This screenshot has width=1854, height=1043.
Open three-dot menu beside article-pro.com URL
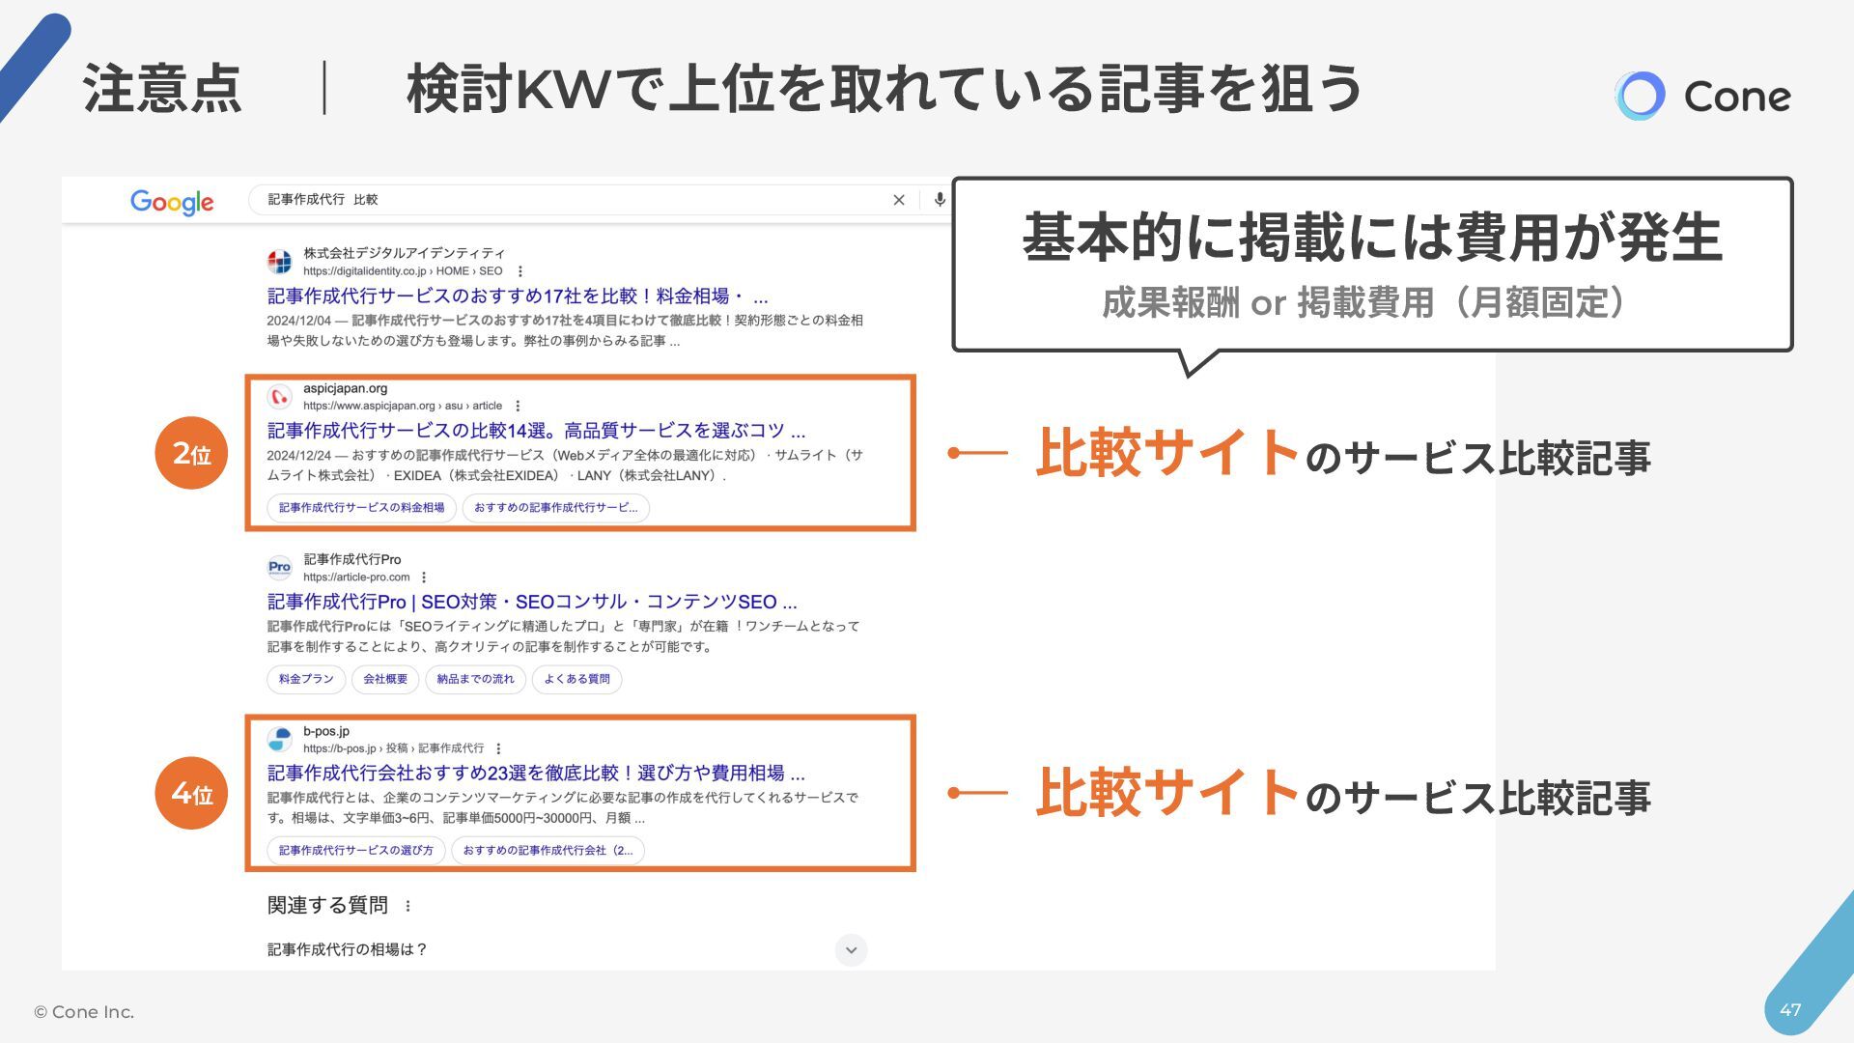coord(424,578)
